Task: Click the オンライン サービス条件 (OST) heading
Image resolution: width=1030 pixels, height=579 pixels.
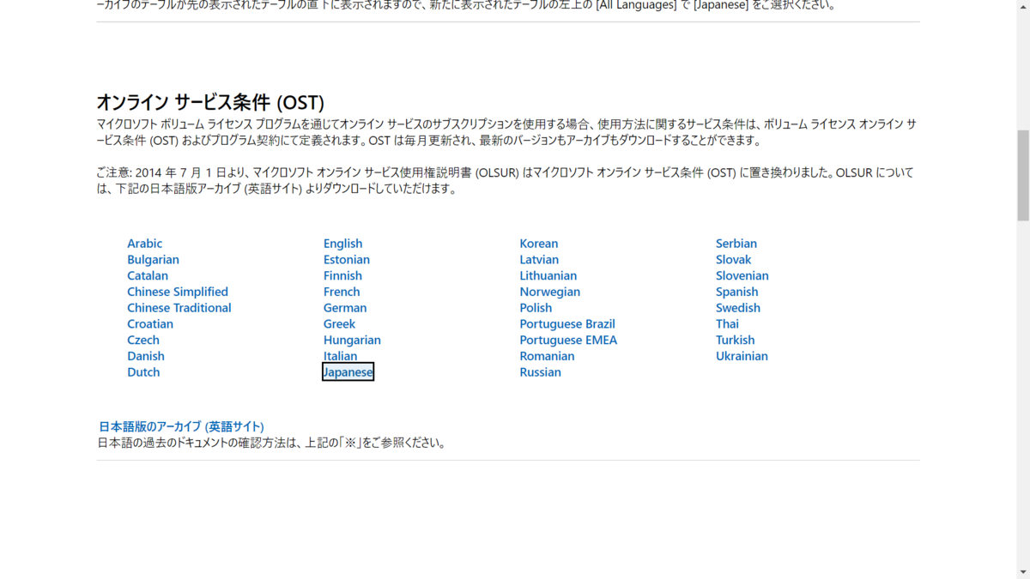Action: coord(210,102)
